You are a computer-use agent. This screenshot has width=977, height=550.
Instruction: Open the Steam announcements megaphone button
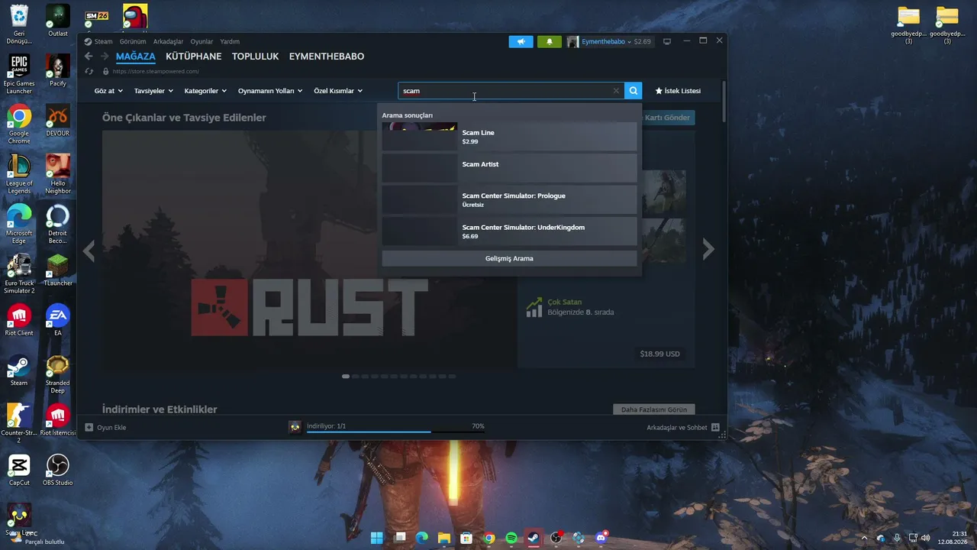pyautogui.click(x=521, y=41)
